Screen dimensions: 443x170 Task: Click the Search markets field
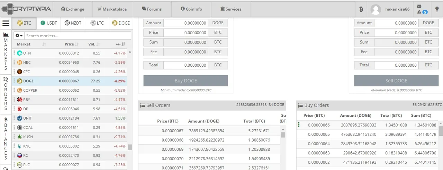coord(78,36)
